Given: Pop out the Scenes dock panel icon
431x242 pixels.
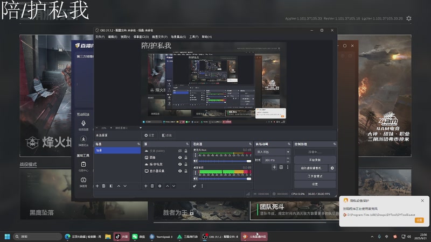Looking at the screenshot, I should [x=138, y=144].
